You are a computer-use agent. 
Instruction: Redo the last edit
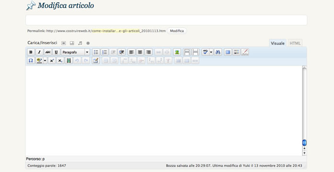pyautogui.click(x=86, y=61)
